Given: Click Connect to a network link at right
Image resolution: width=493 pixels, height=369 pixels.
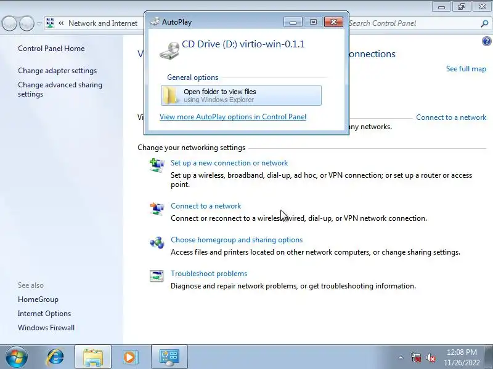Looking at the screenshot, I should [451, 117].
